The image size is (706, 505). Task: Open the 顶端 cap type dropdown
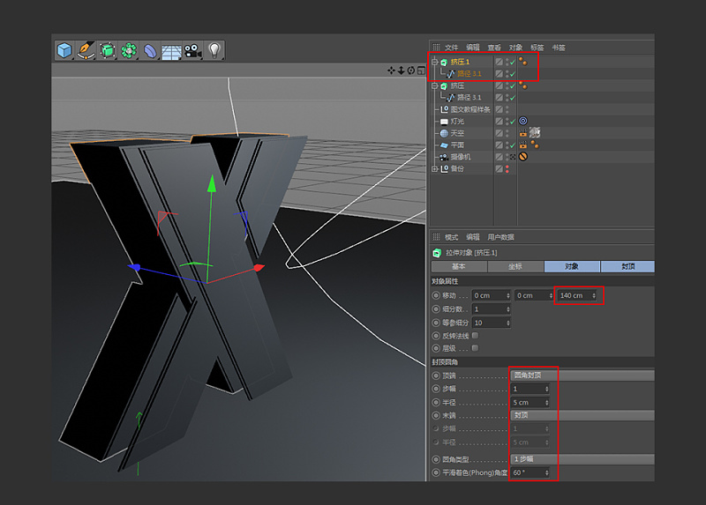point(582,375)
